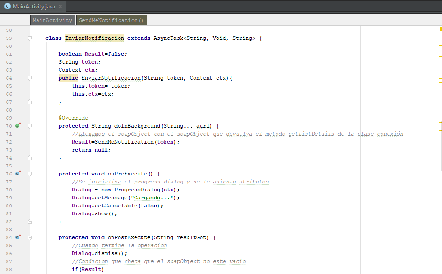The image size is (442, 274).
Task: Collapse the EnviarNotificacion class fold on line 59
Action: click(x=30, y=38)
